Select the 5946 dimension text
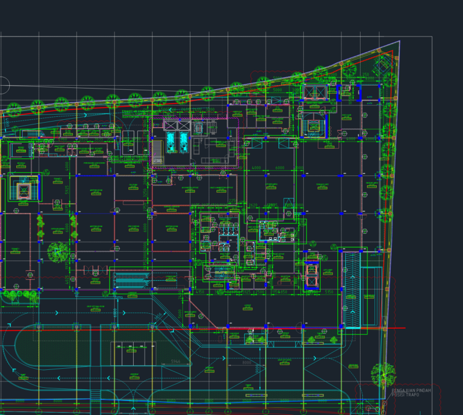 [x=175, y=362]
